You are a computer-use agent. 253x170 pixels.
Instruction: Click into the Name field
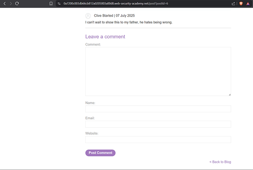click(158, 109)
